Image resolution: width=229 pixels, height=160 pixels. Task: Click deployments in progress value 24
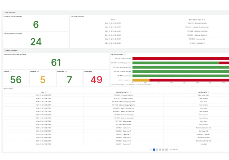pyautogui.click(x=36, y=42)
